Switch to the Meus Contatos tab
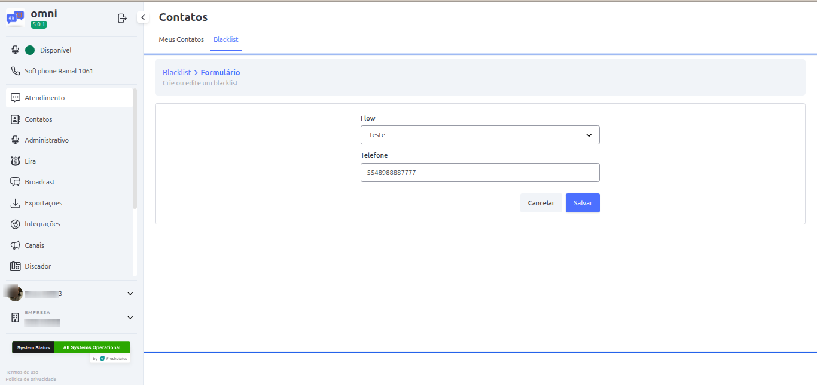 (181, 39)
